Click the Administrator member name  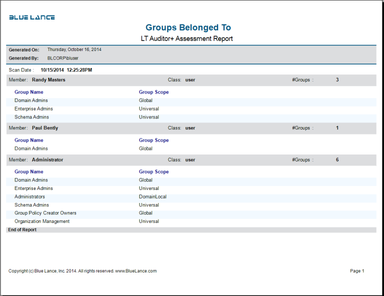coord(47,160)
